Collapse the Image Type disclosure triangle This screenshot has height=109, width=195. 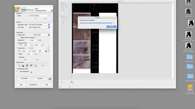17,35
